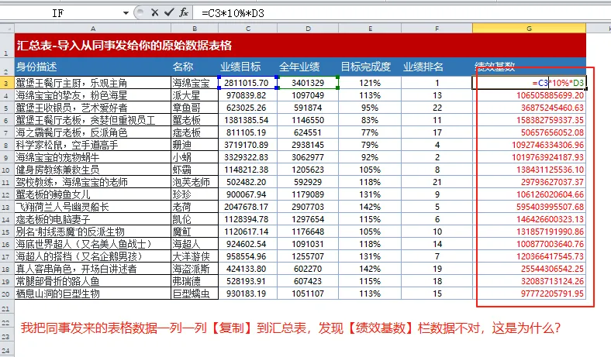Screen dimensions: 611x357
Task: Select the name cell 大洋游侠
Action: [195, 256]
